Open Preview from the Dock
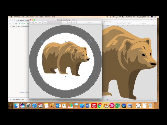This screenshot has width=167, height=125. 130,106
